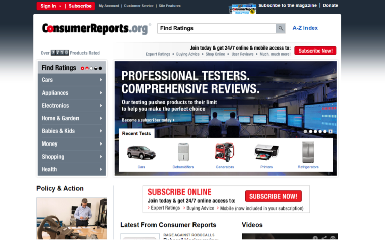Click the search magnifier icon
The height and width of the screenshot is (240, 385).
click(x=281, y=28)
